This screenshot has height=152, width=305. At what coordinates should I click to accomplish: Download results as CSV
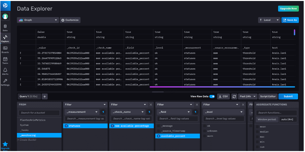click(224, 96)
